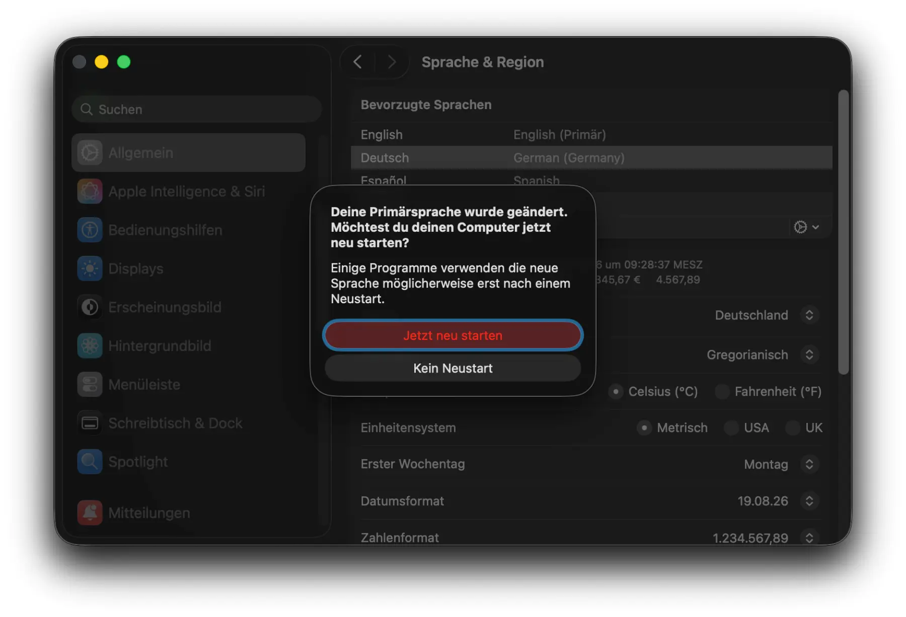
Task: Click the Hintergrundbild wallpaper icon
Action: [x=90, y=346]
